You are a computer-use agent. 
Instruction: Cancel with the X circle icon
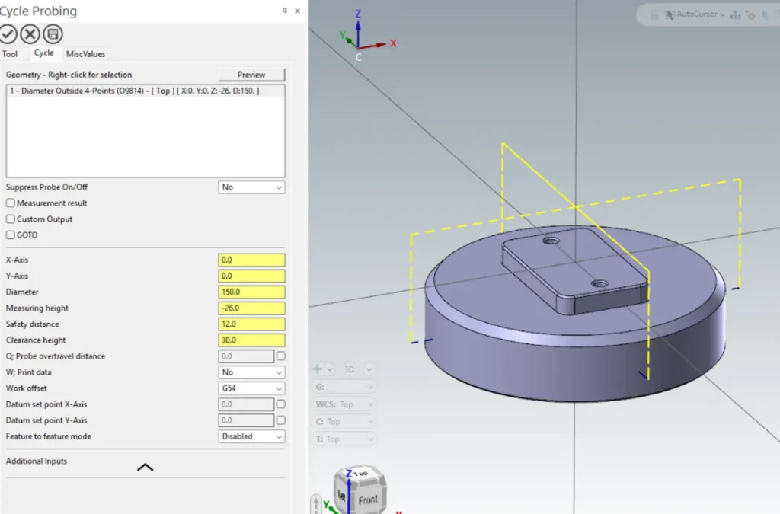coord(30,34)
